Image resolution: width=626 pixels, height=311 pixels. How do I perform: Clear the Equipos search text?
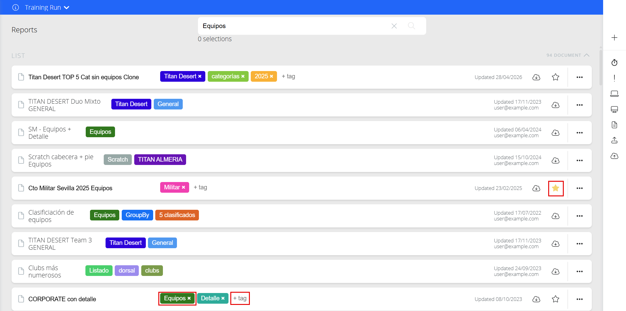[394, 26]
